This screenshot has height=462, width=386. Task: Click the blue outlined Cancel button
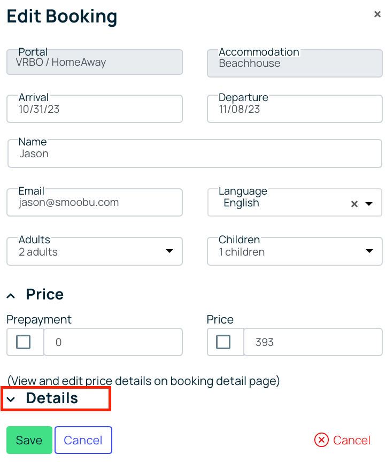83,440
